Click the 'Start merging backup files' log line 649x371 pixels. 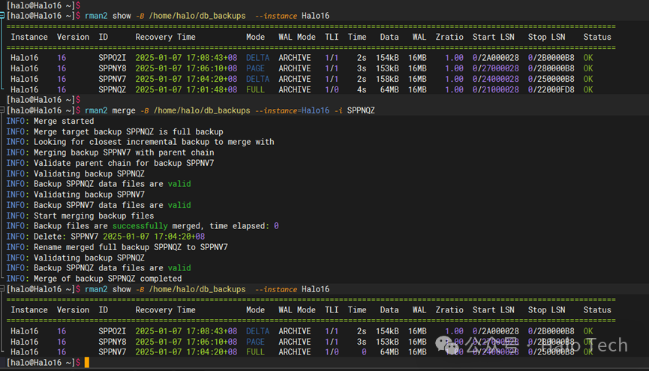coord(80,216)
